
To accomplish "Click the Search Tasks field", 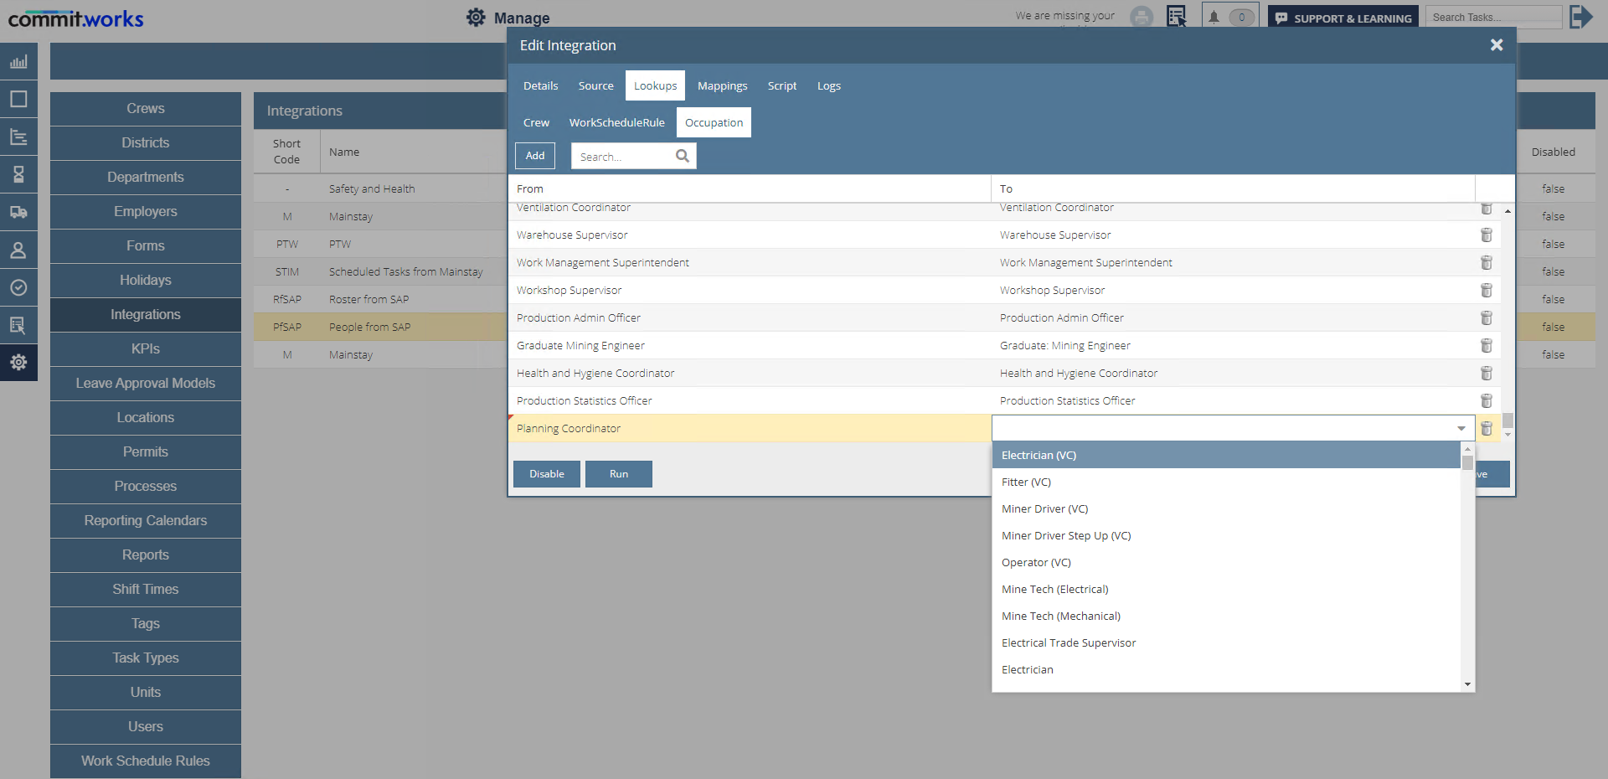I will (x=1493, y=17).
